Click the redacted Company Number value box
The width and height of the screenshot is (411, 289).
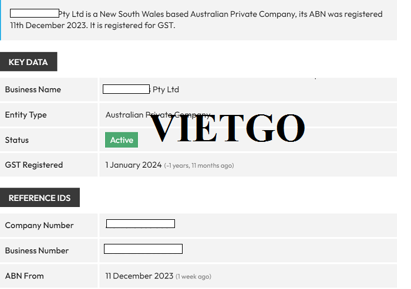[140, 223]
